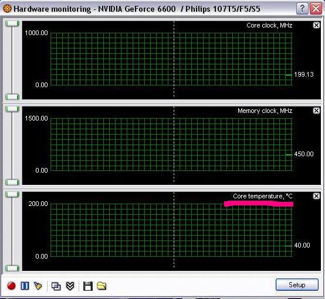
Task: Pause monitoring with the blue pause icon
Action: point(25,286)
